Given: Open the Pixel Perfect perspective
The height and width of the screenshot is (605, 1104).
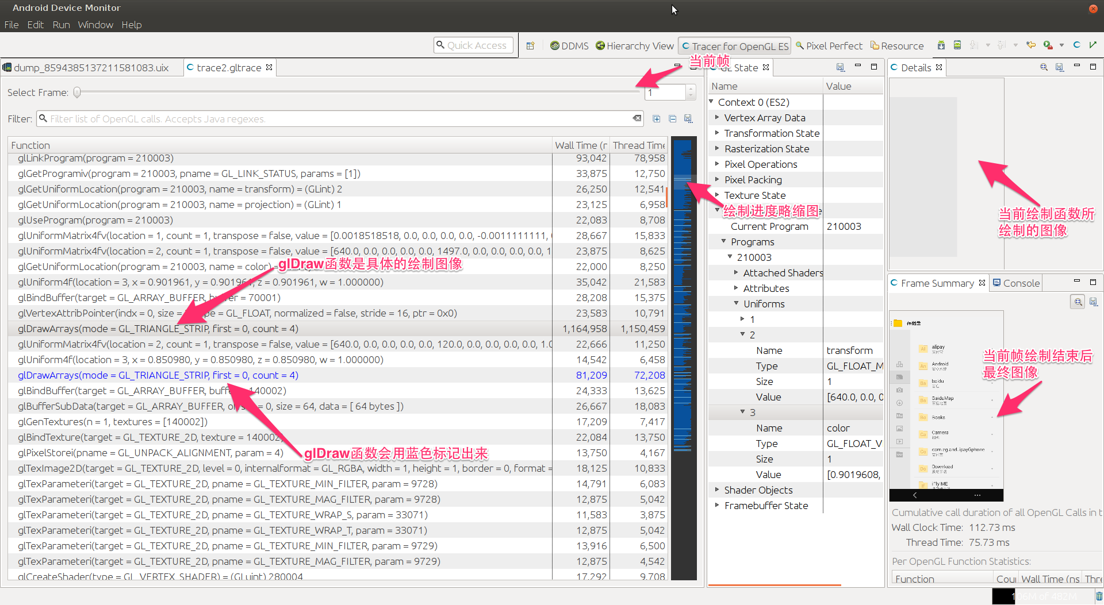Looking at the screenshot, I should tap(829, 46).
